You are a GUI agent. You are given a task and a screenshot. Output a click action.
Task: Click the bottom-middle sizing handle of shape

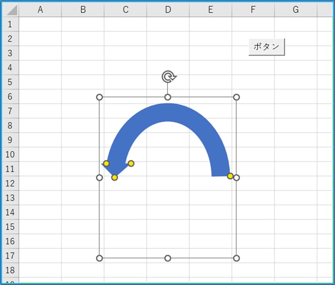click(x=167, y=258)
